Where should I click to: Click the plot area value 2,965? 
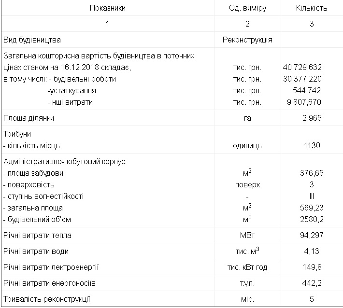[x=311, y=118]
